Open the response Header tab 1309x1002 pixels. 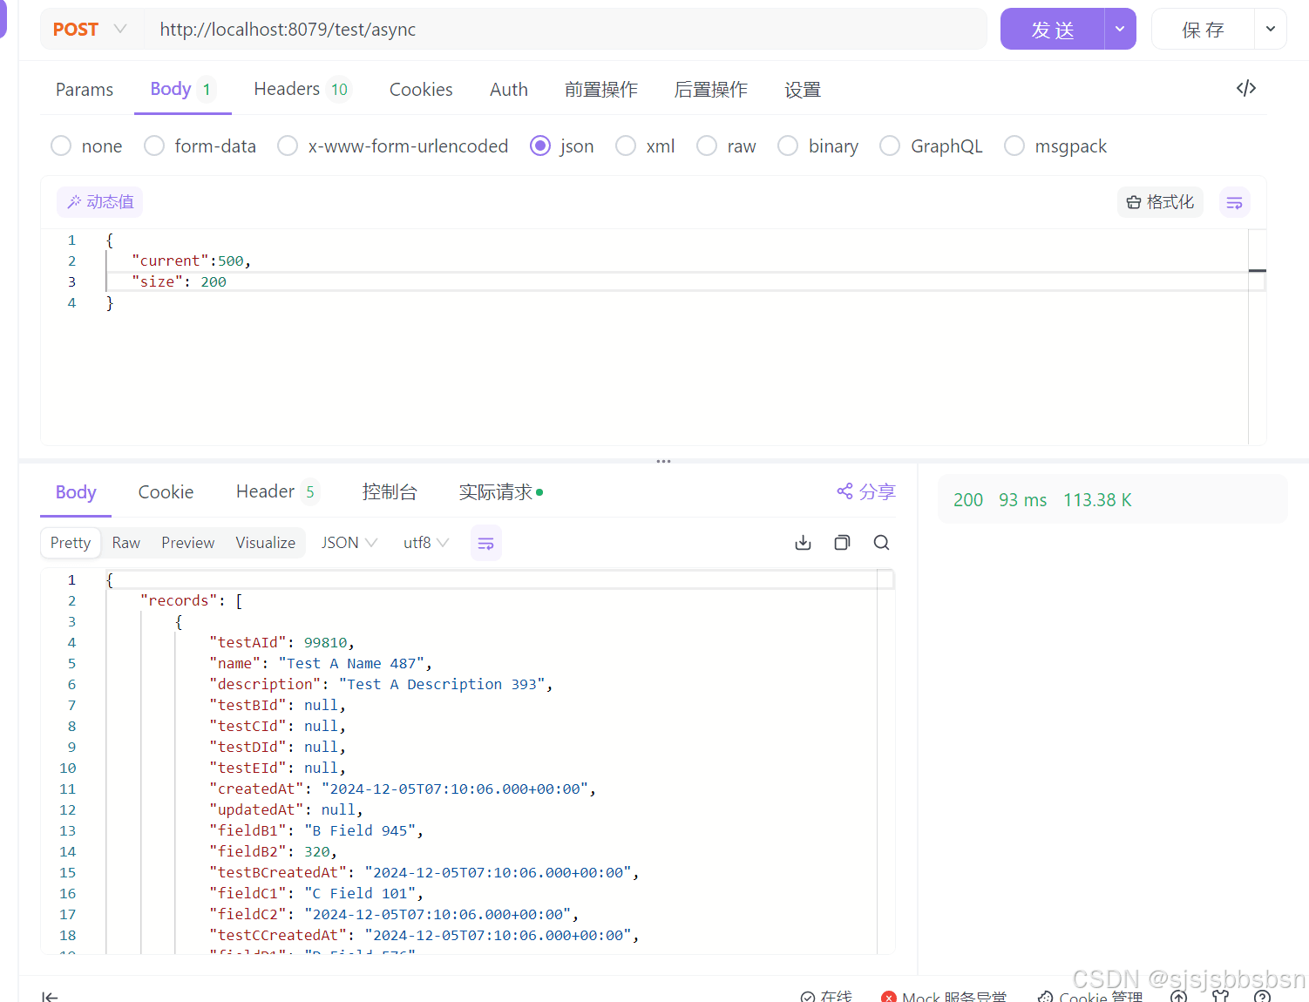[x=277, y=491]
